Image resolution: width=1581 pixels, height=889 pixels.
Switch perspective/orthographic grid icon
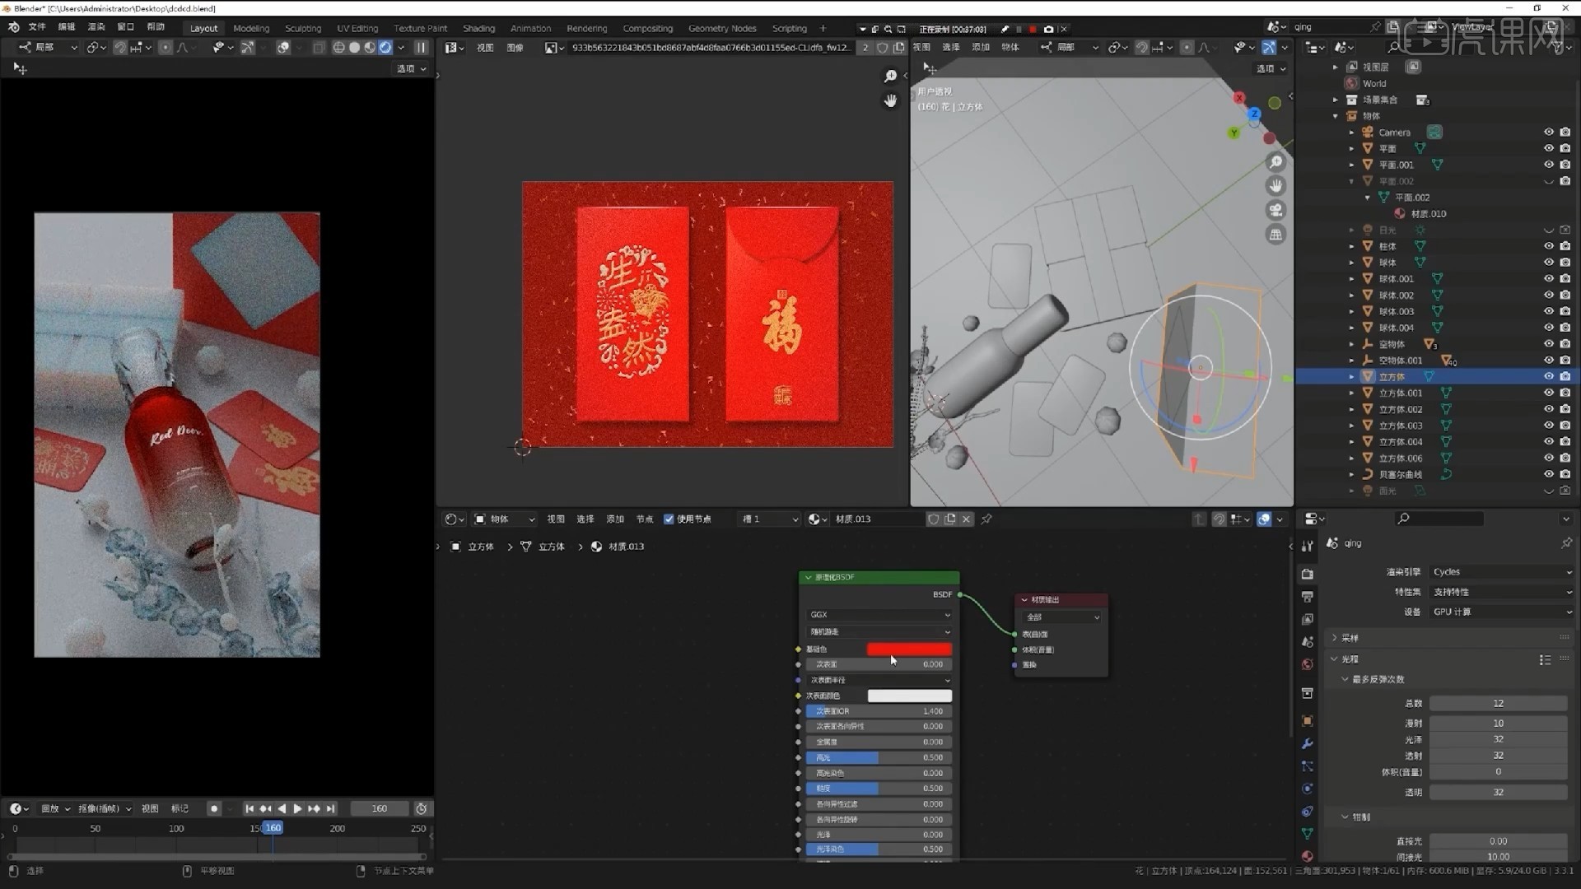pyautogui.click(x=1276, y=235)
